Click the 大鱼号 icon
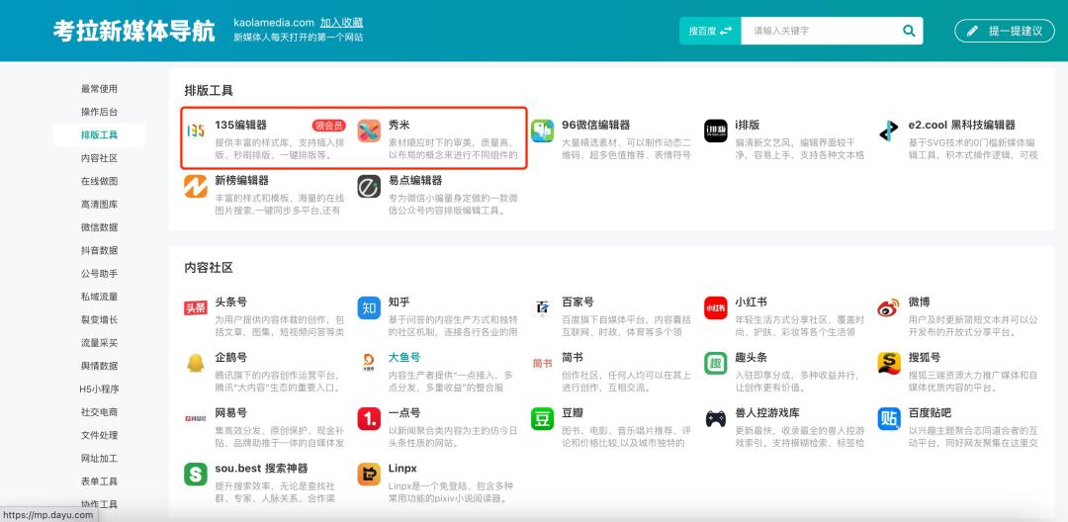This screenshot has width=1068, height=522. pyautogui.click(x=369, y=363)
